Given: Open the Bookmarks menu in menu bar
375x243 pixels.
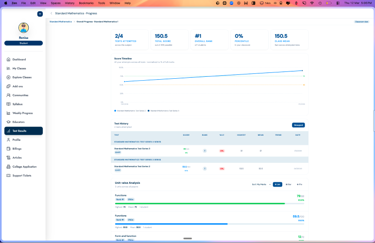Looking at the screenshot, I should click(86, 3).
